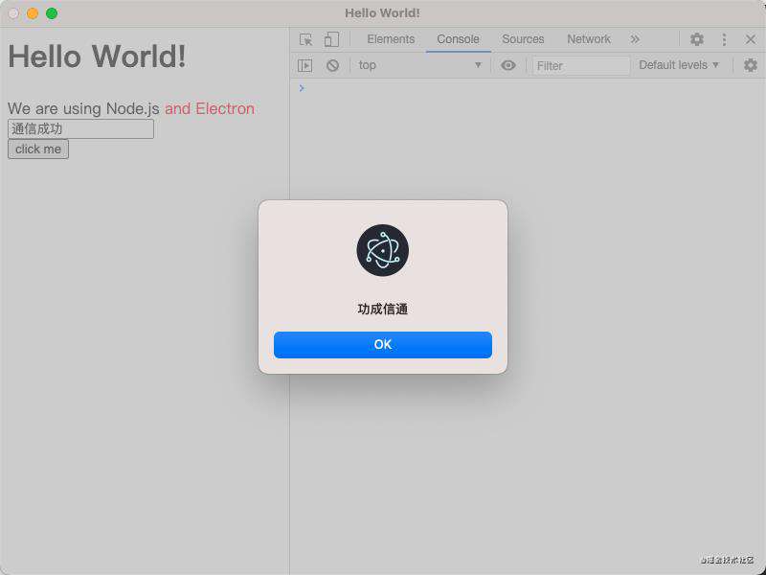
Task: Open the top context dropdown
Action: pos(419,65)
